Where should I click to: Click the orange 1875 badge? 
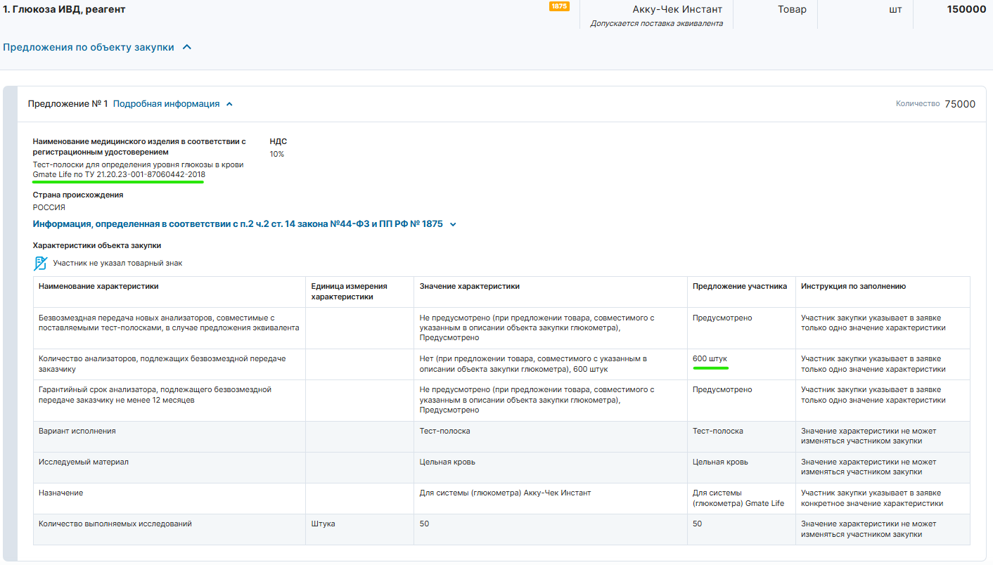pos(559,6)
